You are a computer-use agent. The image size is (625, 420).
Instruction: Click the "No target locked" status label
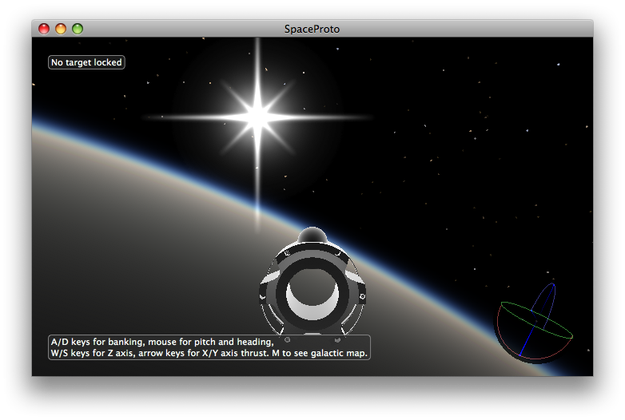tap(86, 62)
